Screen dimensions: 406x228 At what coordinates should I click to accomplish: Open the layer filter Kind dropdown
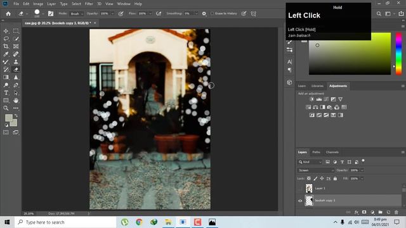click(x=310, y=162)
